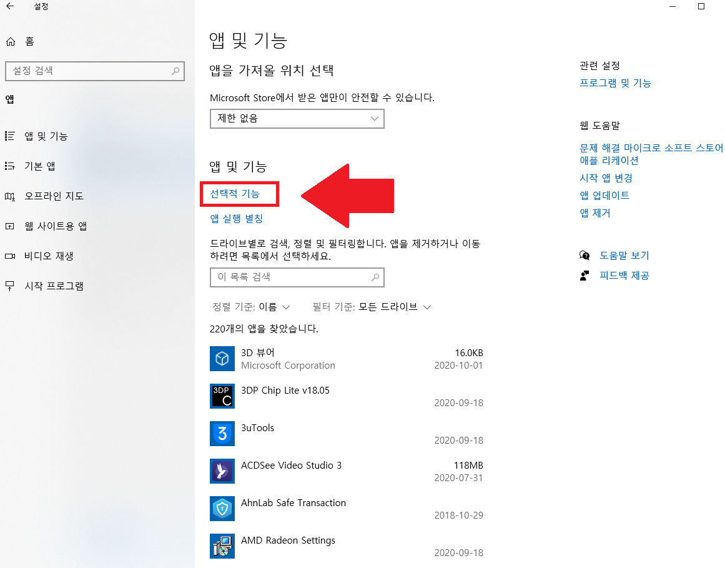Click the 2020-10-01 install date
Screen dimensions: 725x568
[459, 366]
